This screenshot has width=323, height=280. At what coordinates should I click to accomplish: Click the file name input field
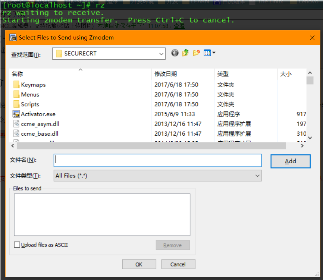[158, 160]
